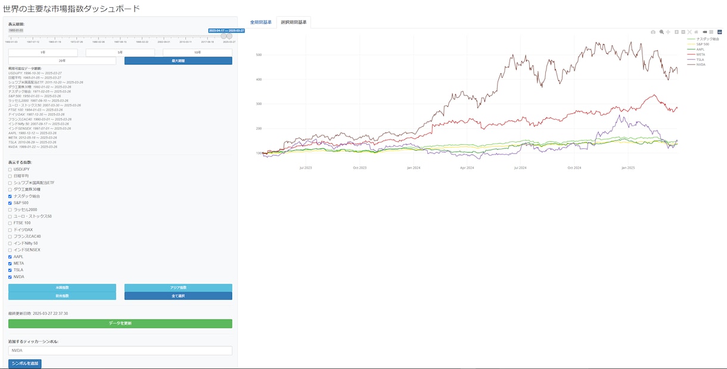Viewport: 727px width, 369px height.
Task: Select the Pan crosshair tool in the chart modebar
Action: (668, 32)
